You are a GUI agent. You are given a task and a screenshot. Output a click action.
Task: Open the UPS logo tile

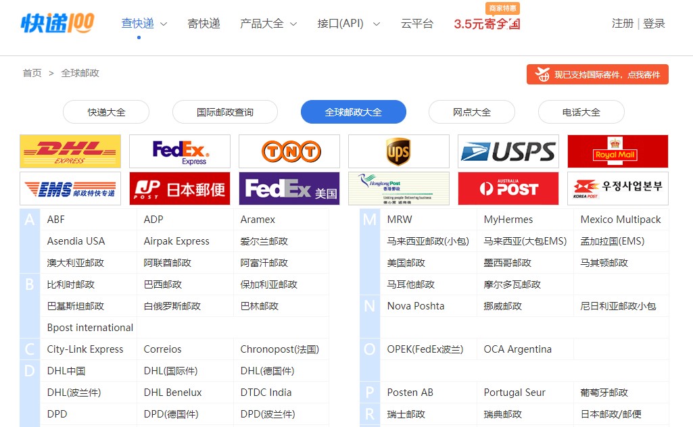pos(399,151)
